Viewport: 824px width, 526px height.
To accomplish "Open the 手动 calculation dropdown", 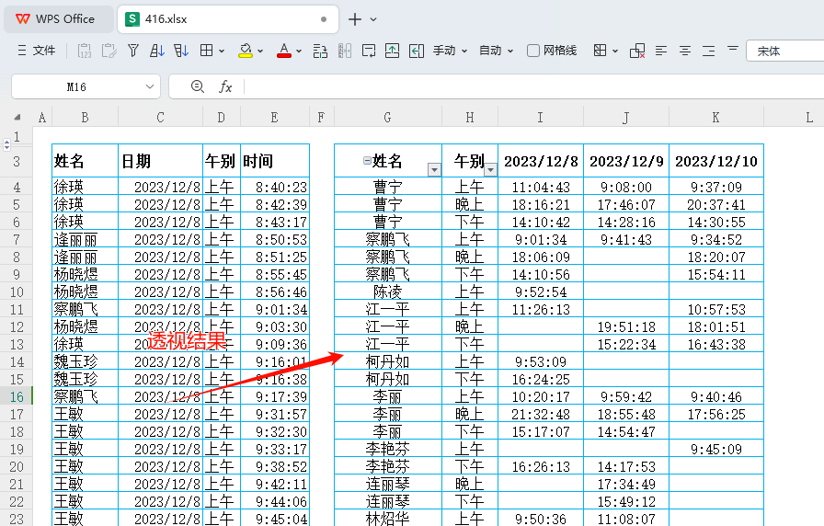I will [450, 51].
